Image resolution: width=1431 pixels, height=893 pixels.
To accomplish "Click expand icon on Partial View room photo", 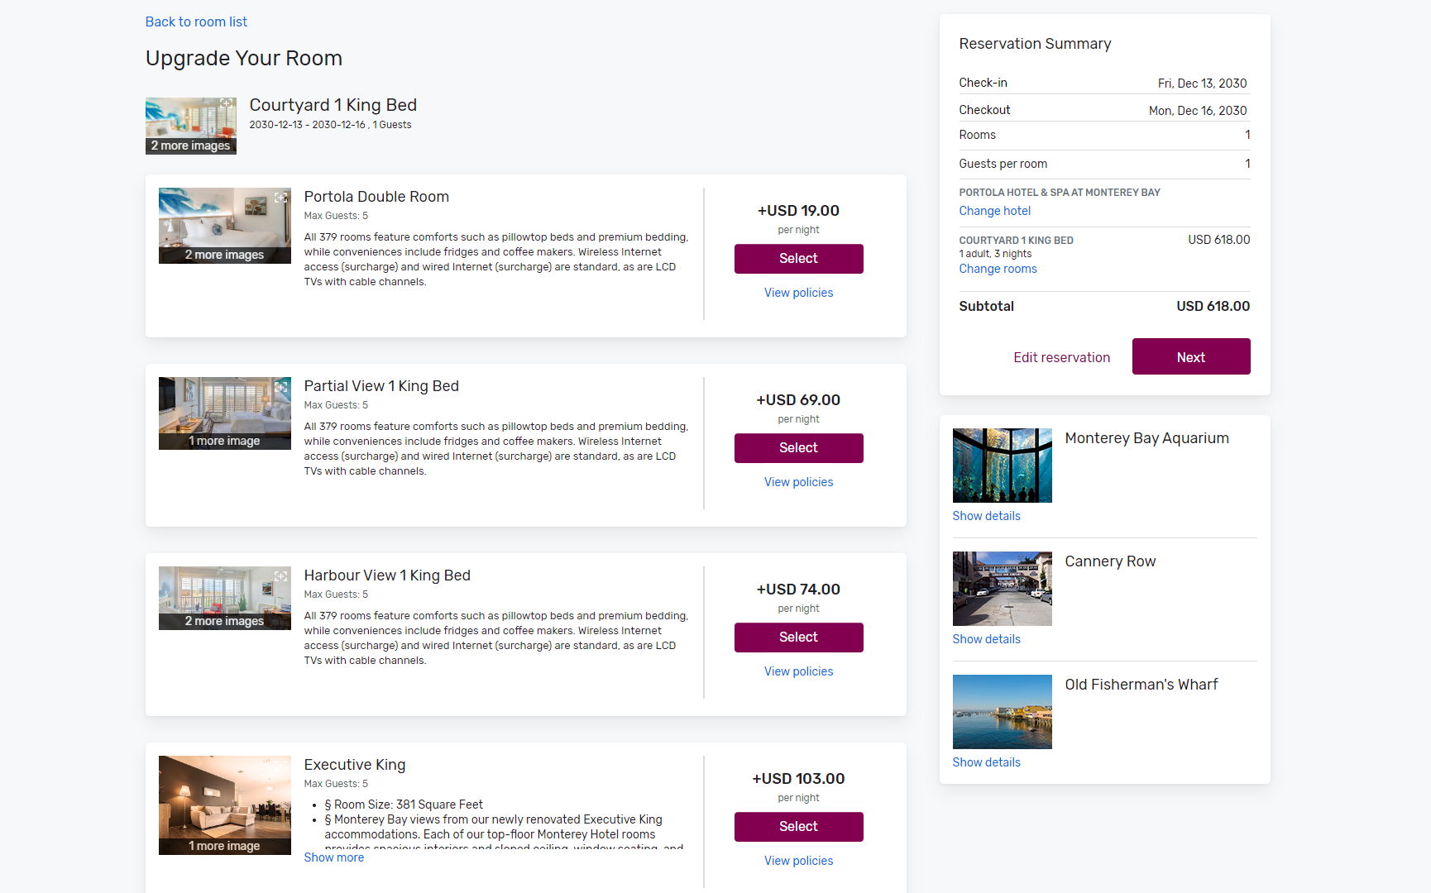I will point(281,387).
